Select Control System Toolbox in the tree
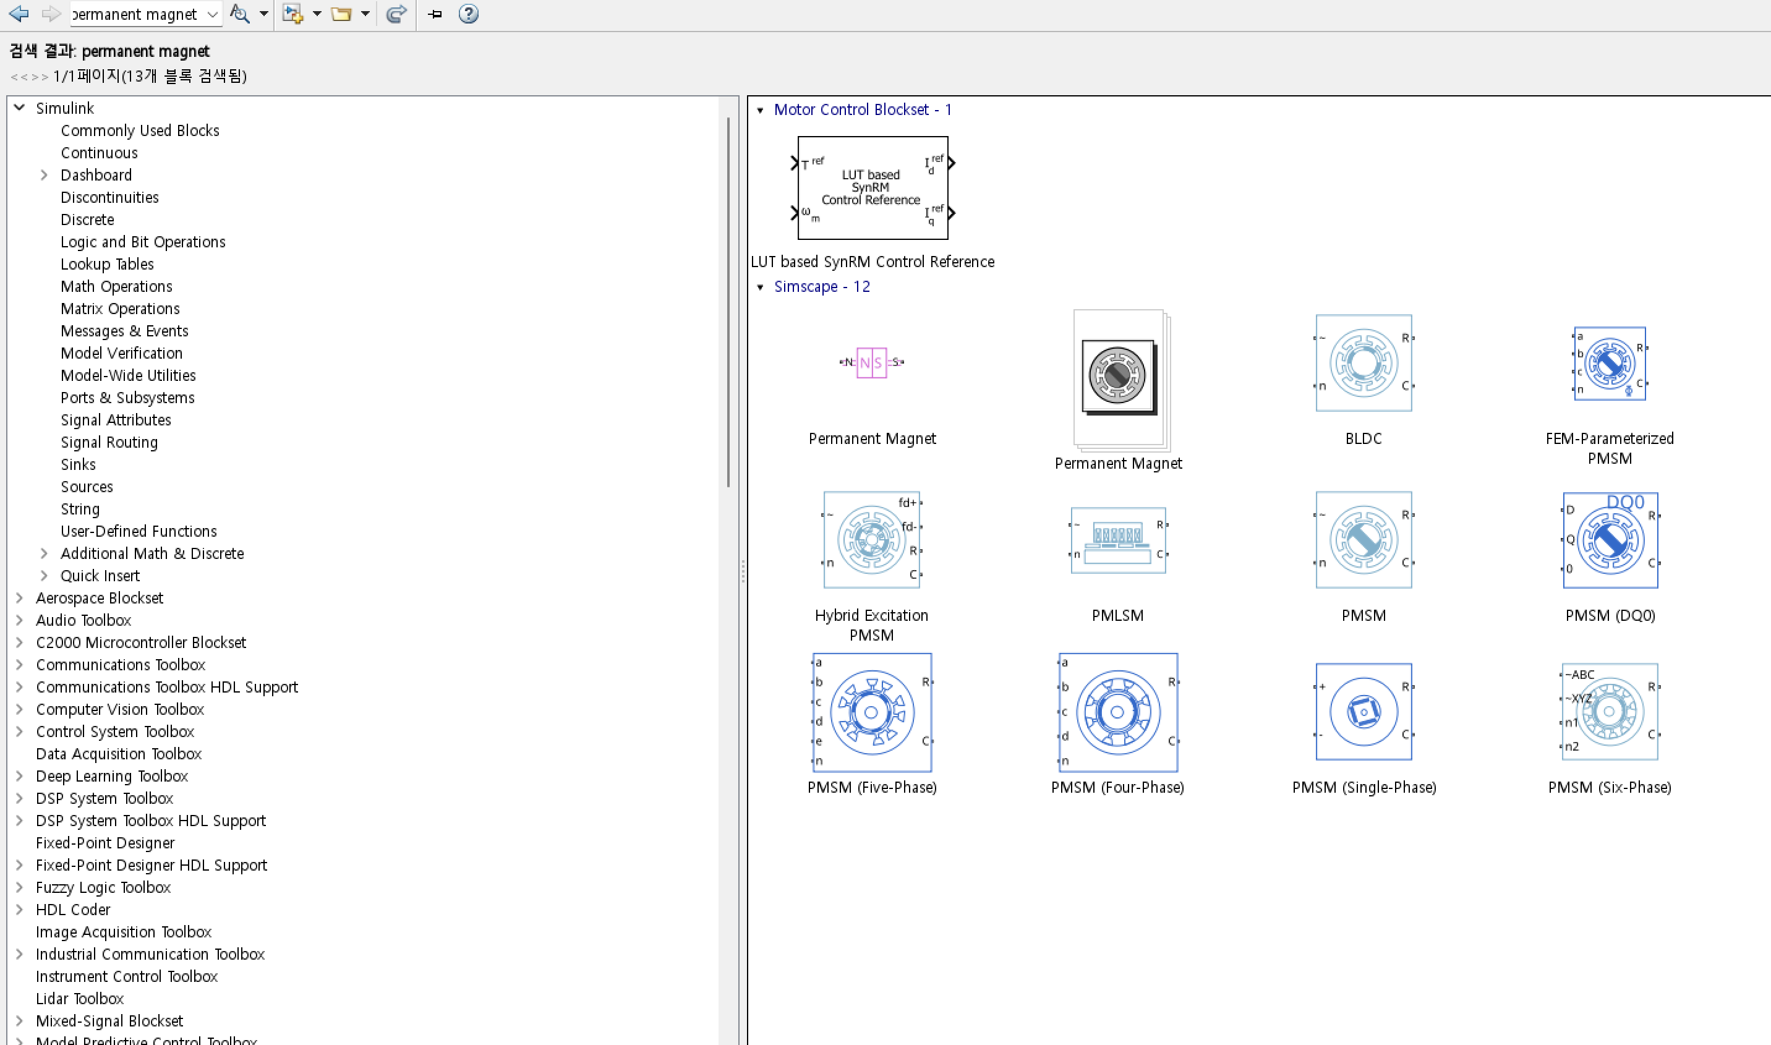 click(x=116, y=732)
